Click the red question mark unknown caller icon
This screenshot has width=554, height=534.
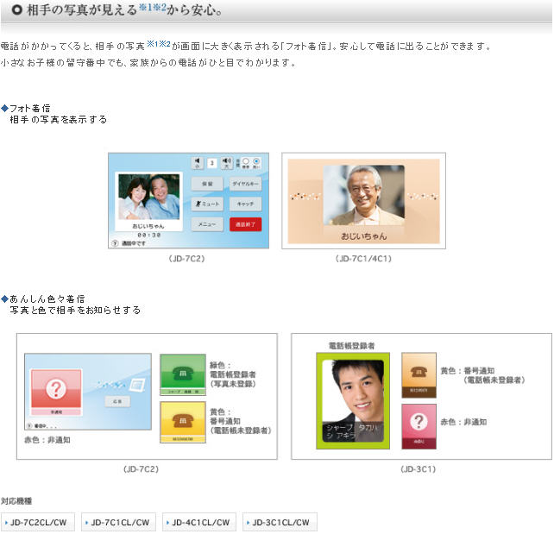click(x=56, y=391)
